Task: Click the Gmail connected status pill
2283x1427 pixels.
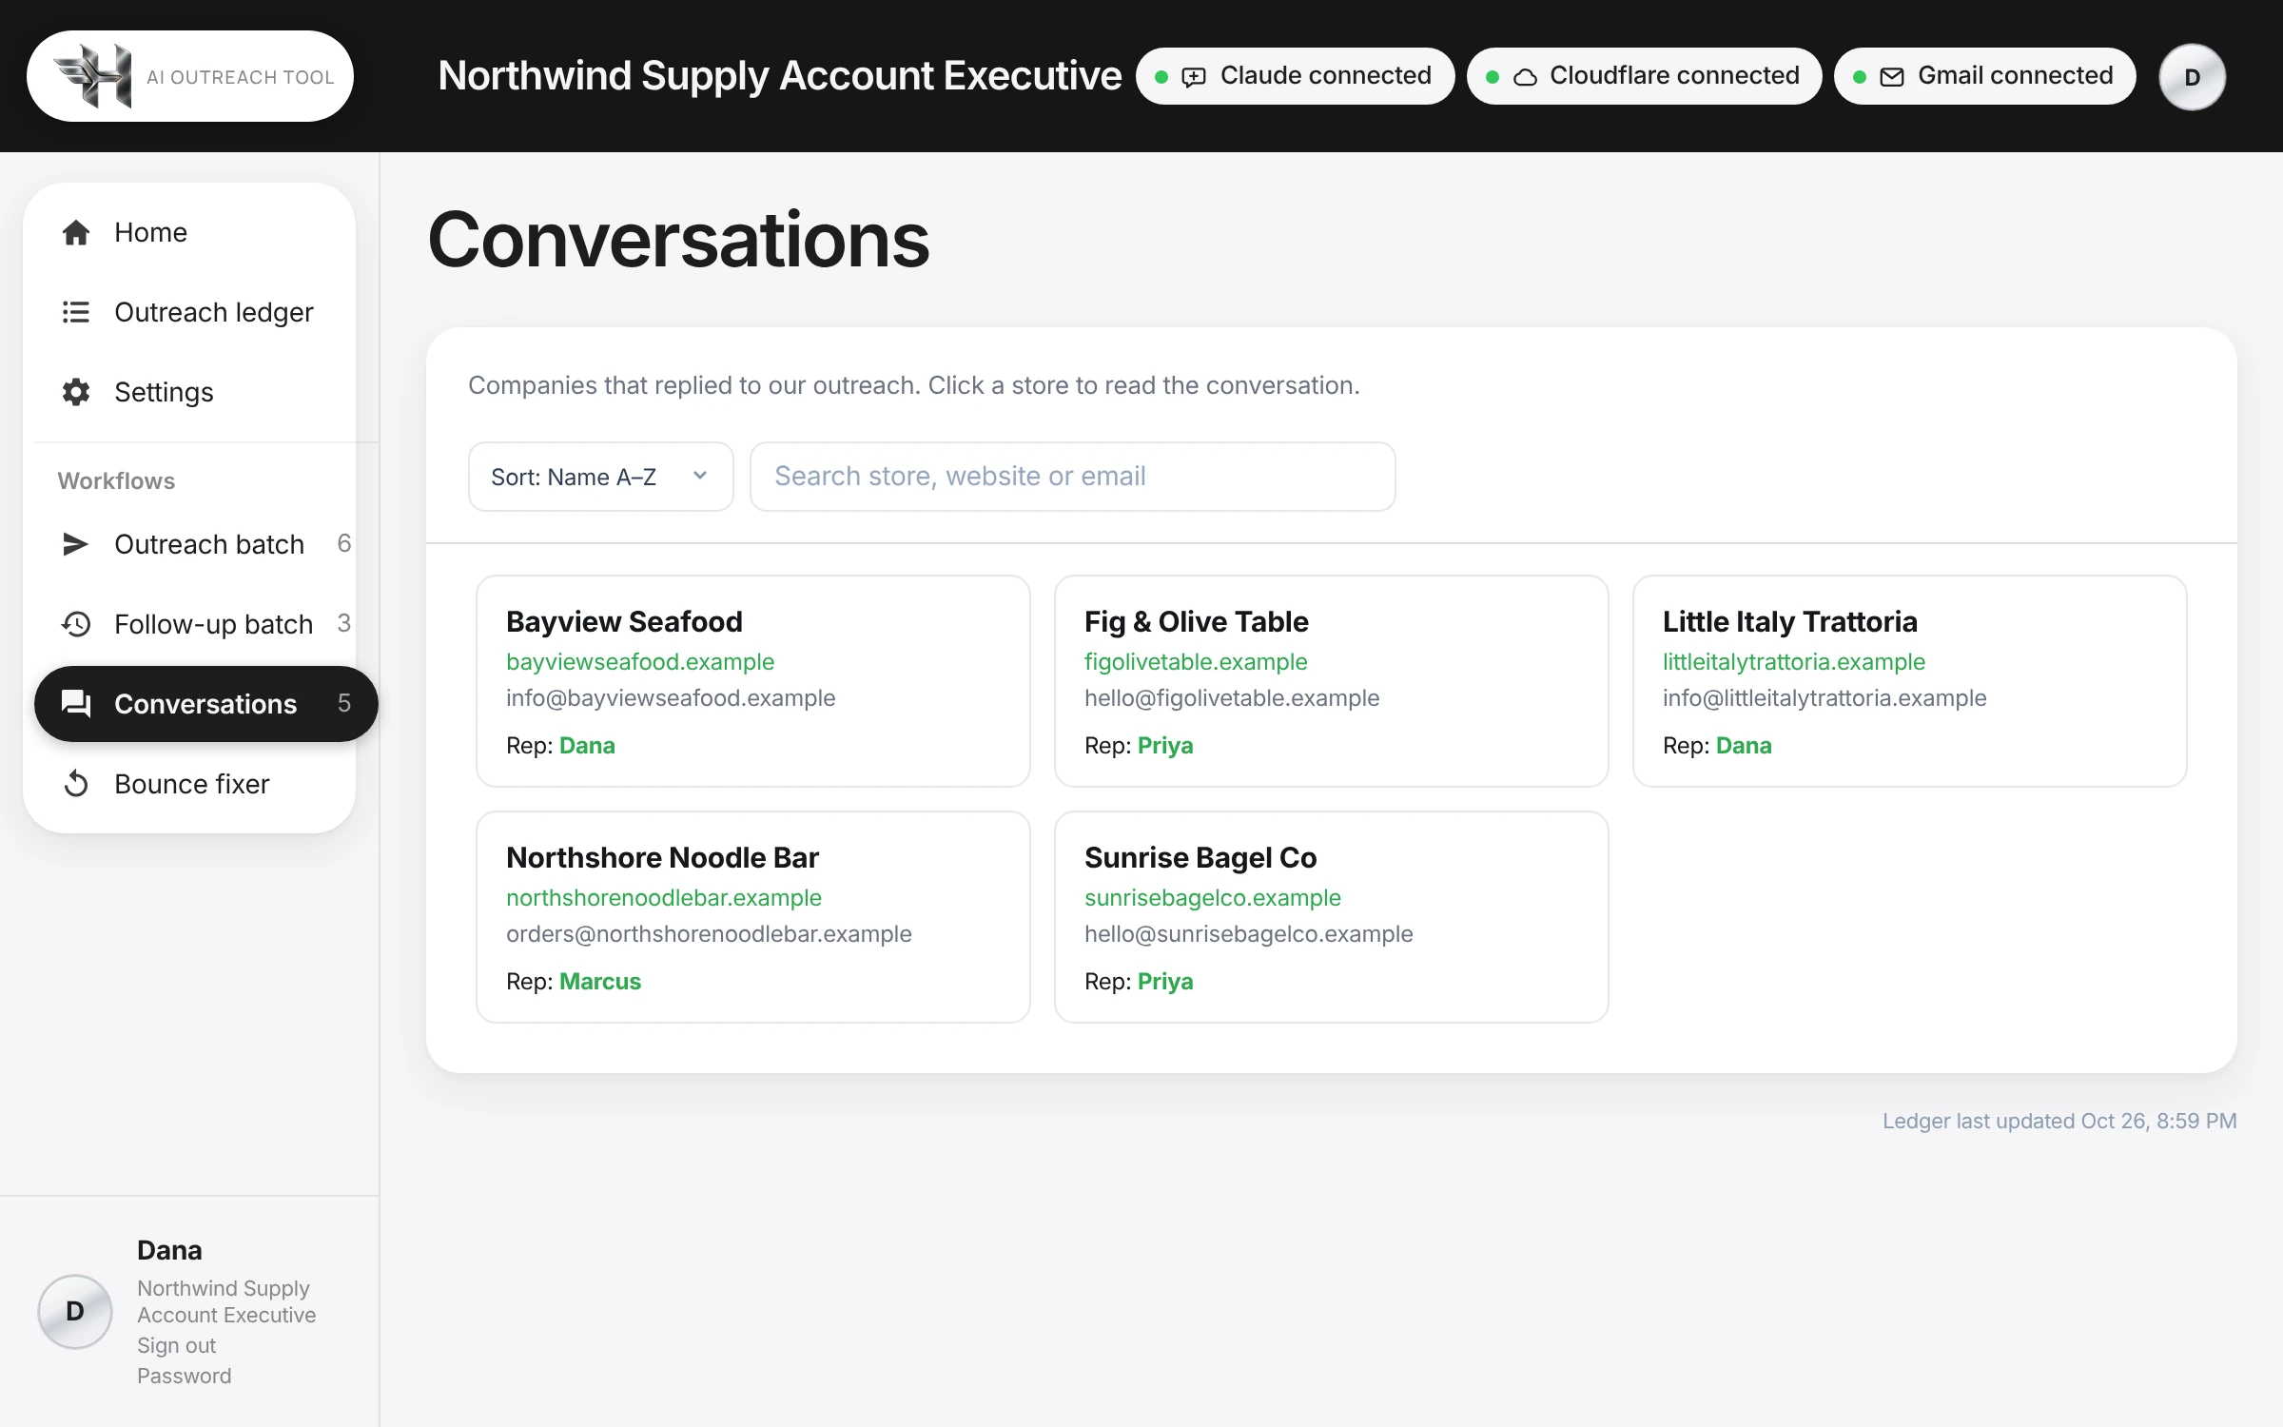Action: coord(1985,76)
